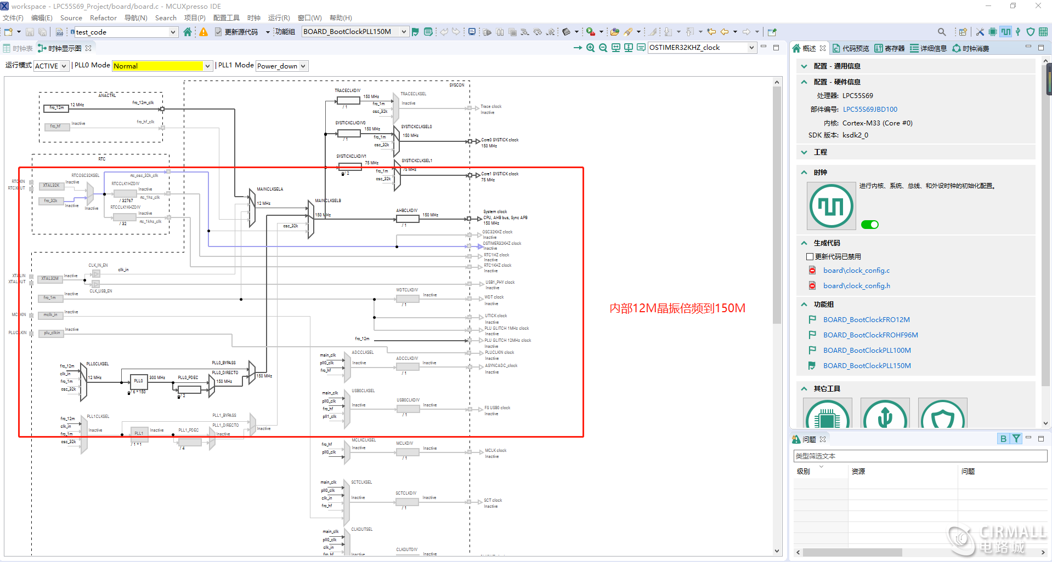The width and height of the screenshot is (1052, 562).
Task: Toggle the green switch in the 时钟 section
Action: (x=869, y=224)
